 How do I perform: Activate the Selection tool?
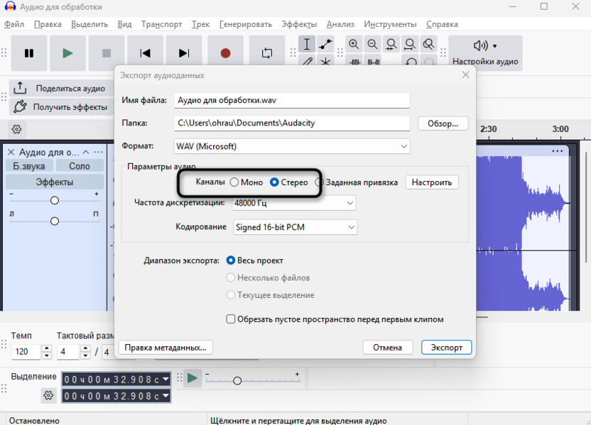pyautogui.click(x=307, y=44)
